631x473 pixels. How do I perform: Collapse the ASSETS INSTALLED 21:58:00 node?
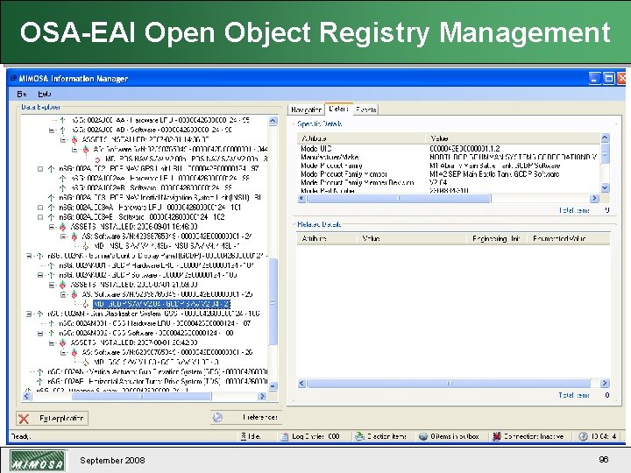pos(52,285)
